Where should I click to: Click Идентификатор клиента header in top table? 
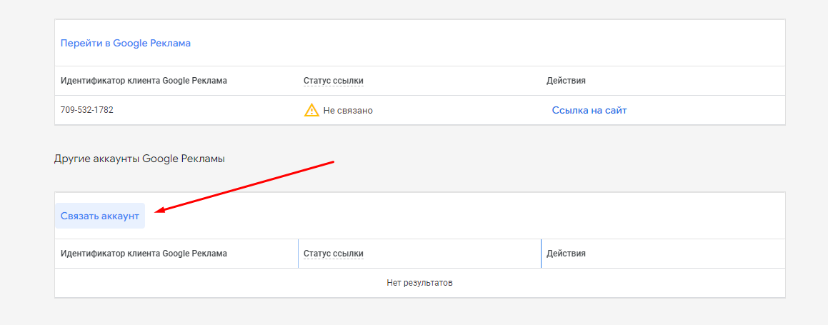[144, 81]
